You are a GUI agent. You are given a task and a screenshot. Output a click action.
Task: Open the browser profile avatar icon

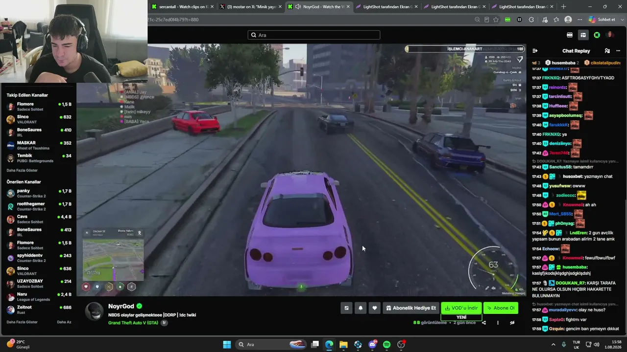[568, 20]
